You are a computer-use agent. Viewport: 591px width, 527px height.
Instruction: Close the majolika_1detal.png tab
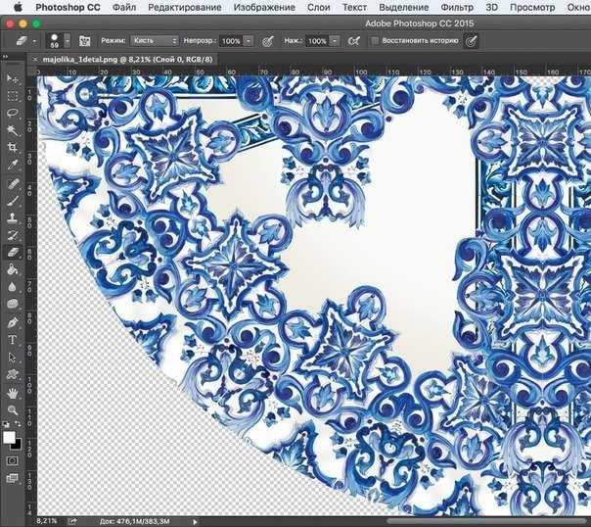pyautogui.click(x=35, y=59)
